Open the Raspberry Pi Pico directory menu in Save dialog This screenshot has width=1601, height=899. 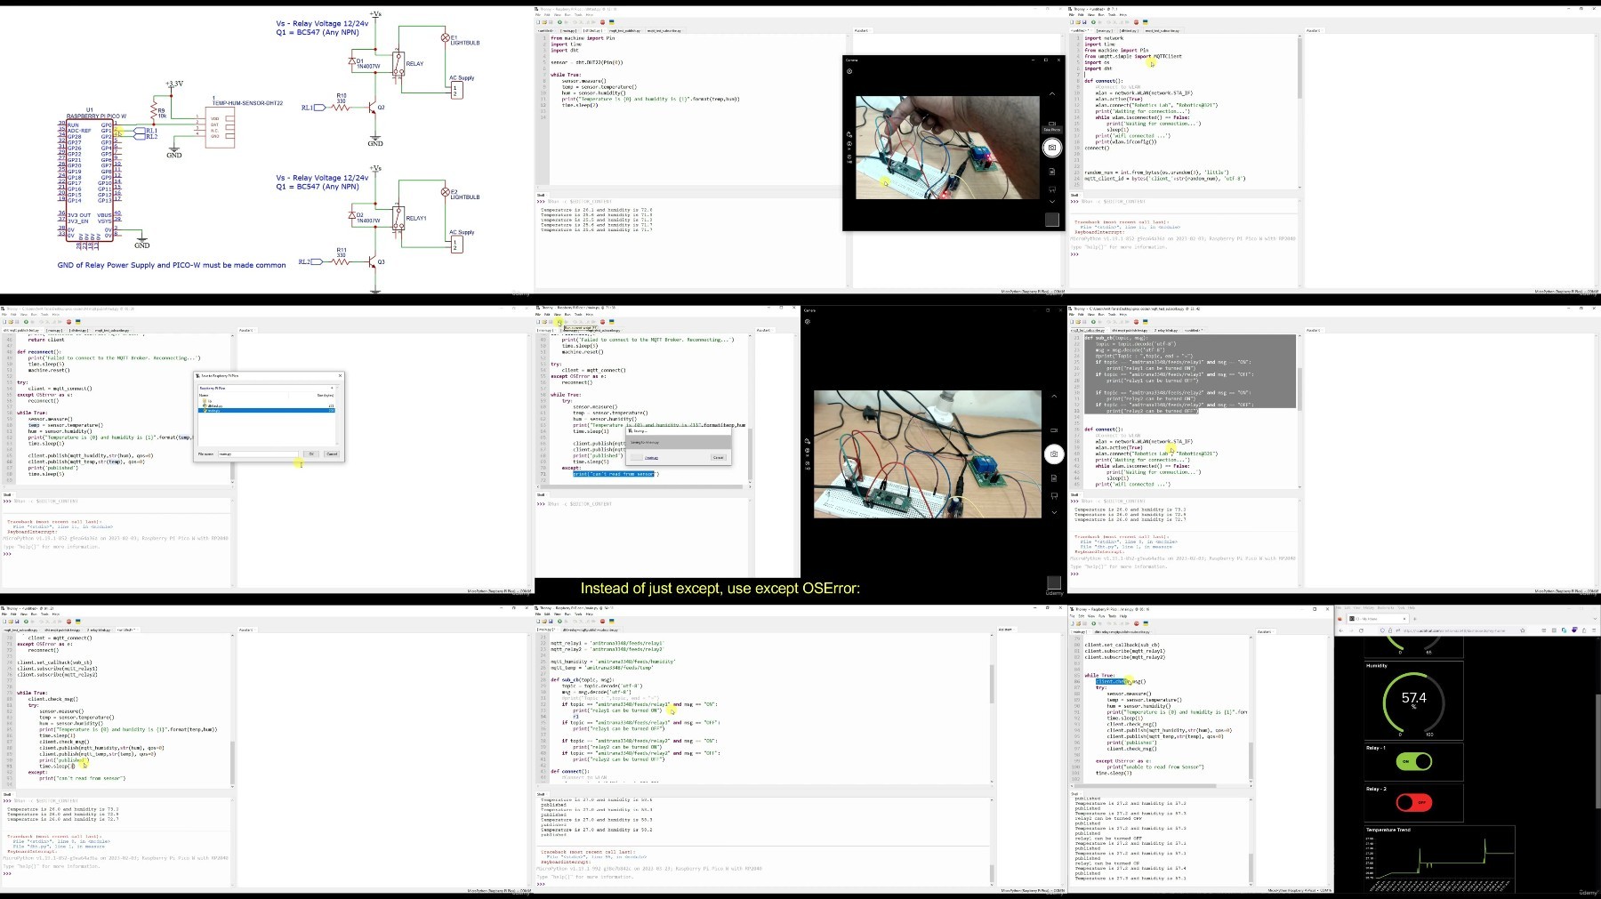[334, 388]
